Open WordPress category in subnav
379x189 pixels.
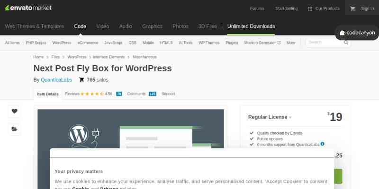[x=62, y=43]
